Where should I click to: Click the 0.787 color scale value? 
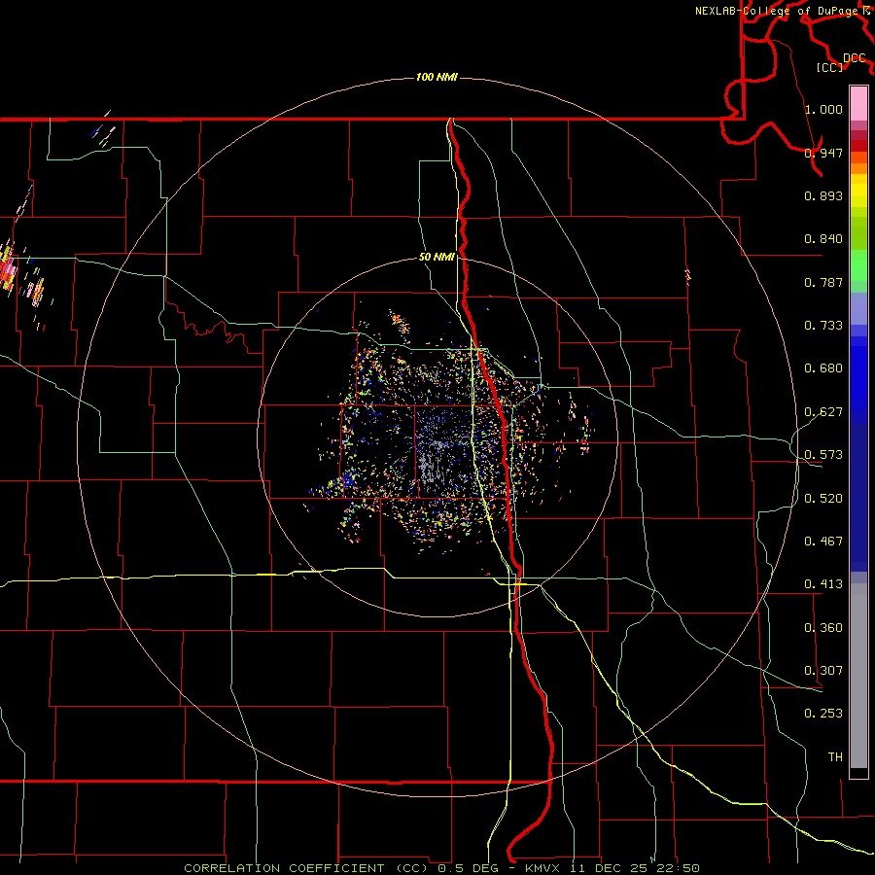click(823, 282)
